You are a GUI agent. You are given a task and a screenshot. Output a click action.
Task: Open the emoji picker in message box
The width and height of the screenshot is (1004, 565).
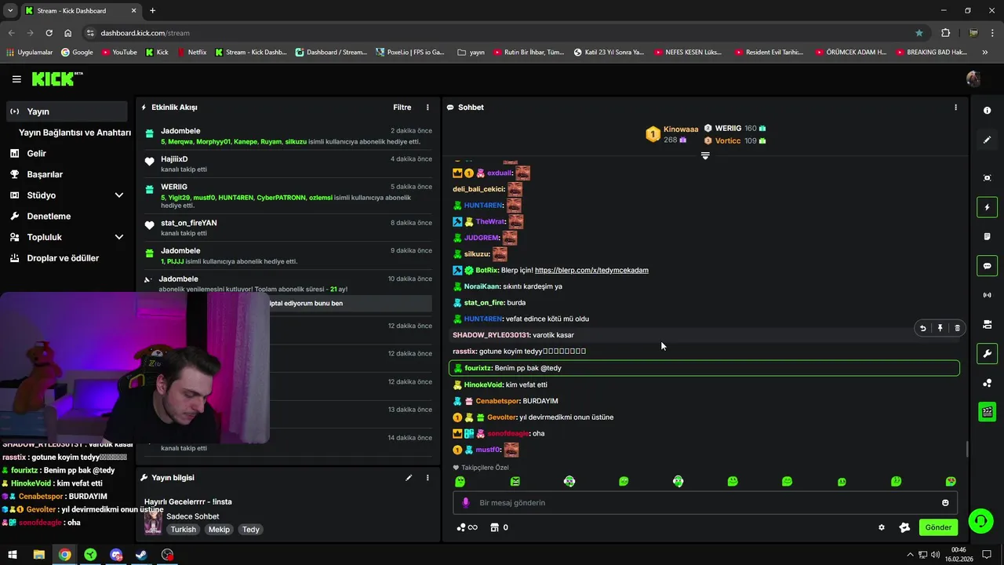click(x=945, y=502)
